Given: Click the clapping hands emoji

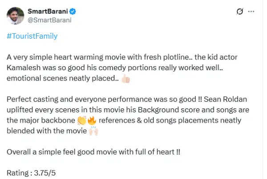Looking at the screenshot, I should coord(81,120).
